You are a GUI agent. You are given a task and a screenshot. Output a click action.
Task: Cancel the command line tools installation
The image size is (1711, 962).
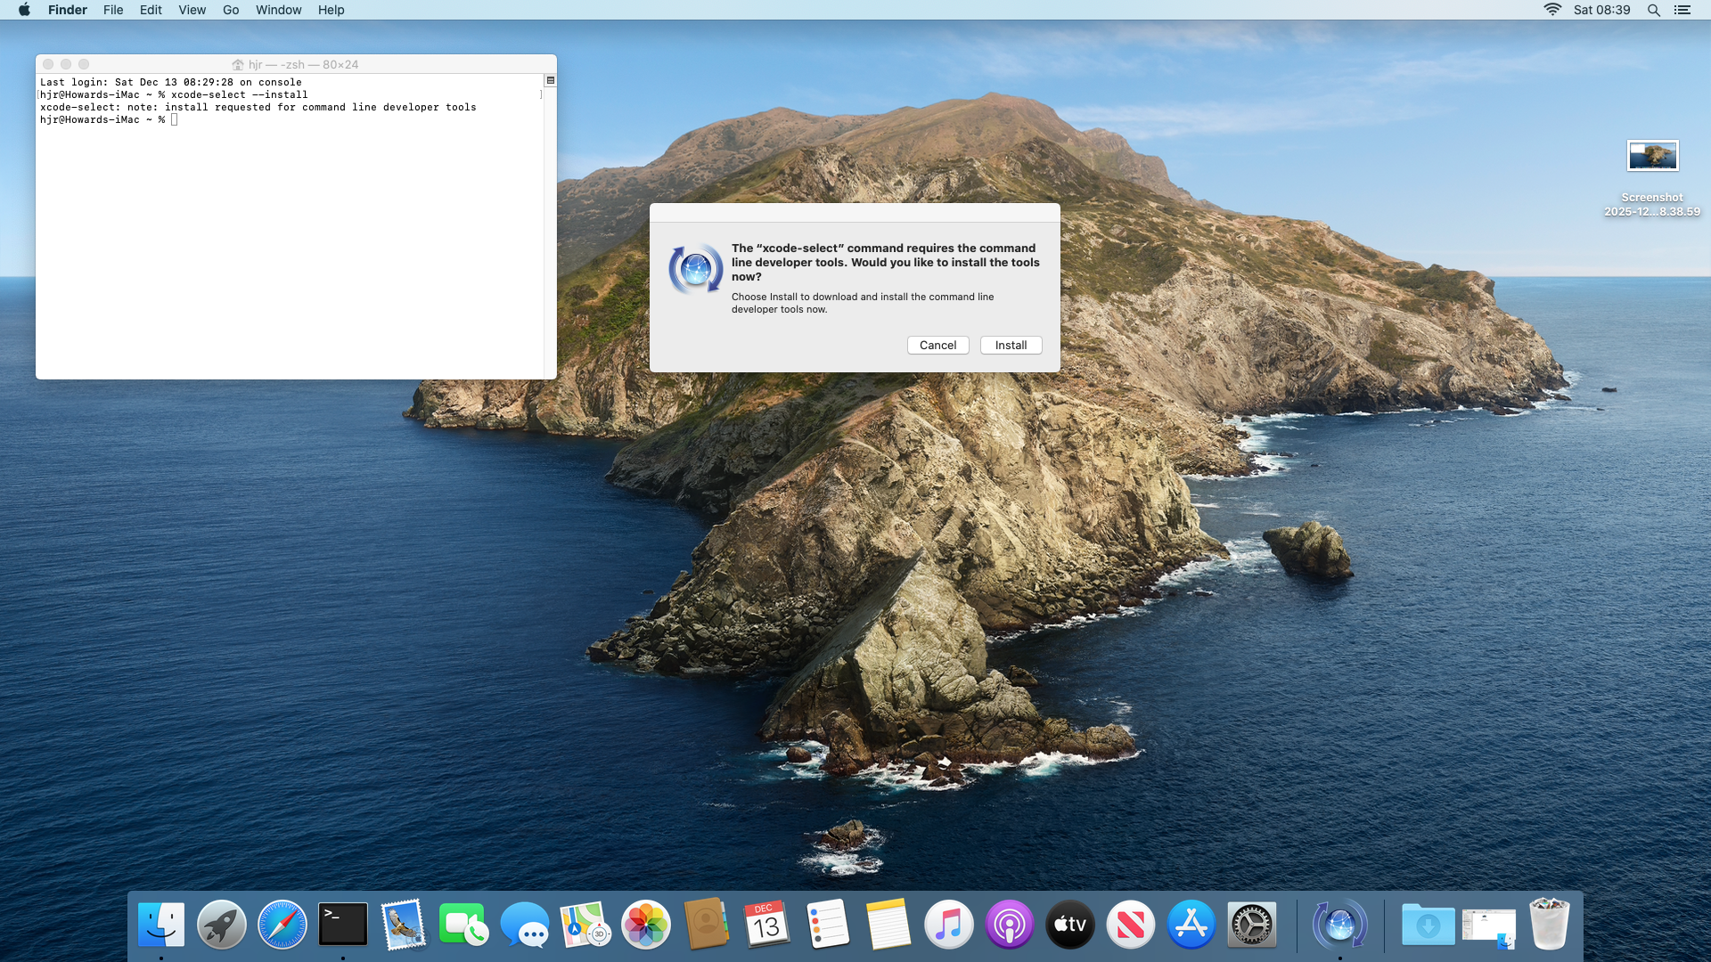click(937, 345)
